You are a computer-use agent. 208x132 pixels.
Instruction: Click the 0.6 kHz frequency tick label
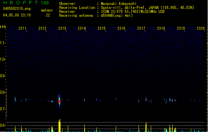[x=3, y=125]
